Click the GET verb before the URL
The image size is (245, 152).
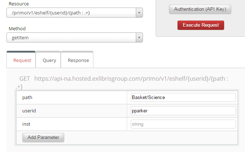point(25,79)
